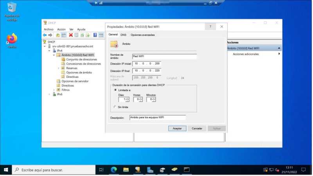Click the refresh toolbar icon

pos(82,35)
